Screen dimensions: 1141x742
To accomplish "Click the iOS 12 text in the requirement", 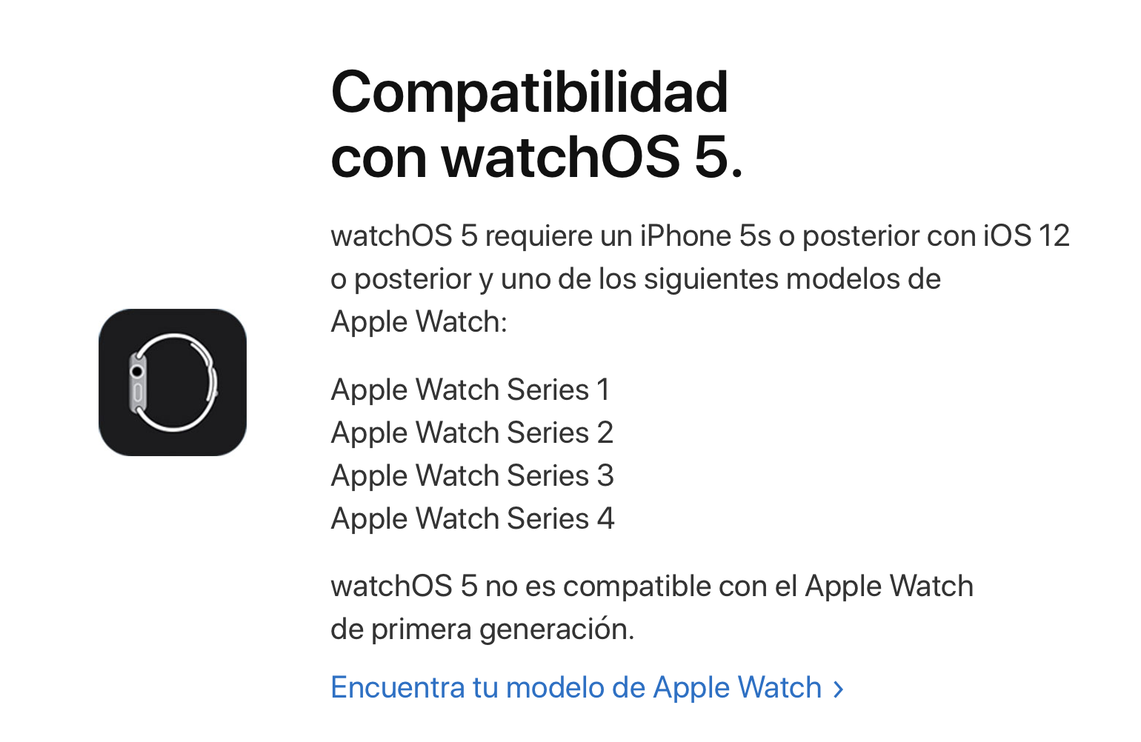I will pos(1027,236).
